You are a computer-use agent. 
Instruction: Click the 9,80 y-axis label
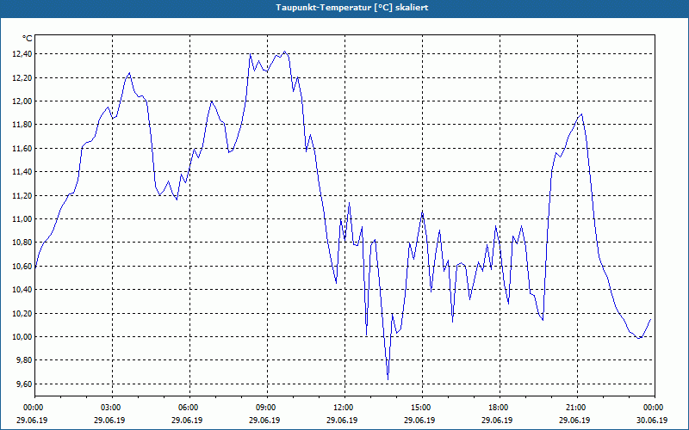(24, 360)
